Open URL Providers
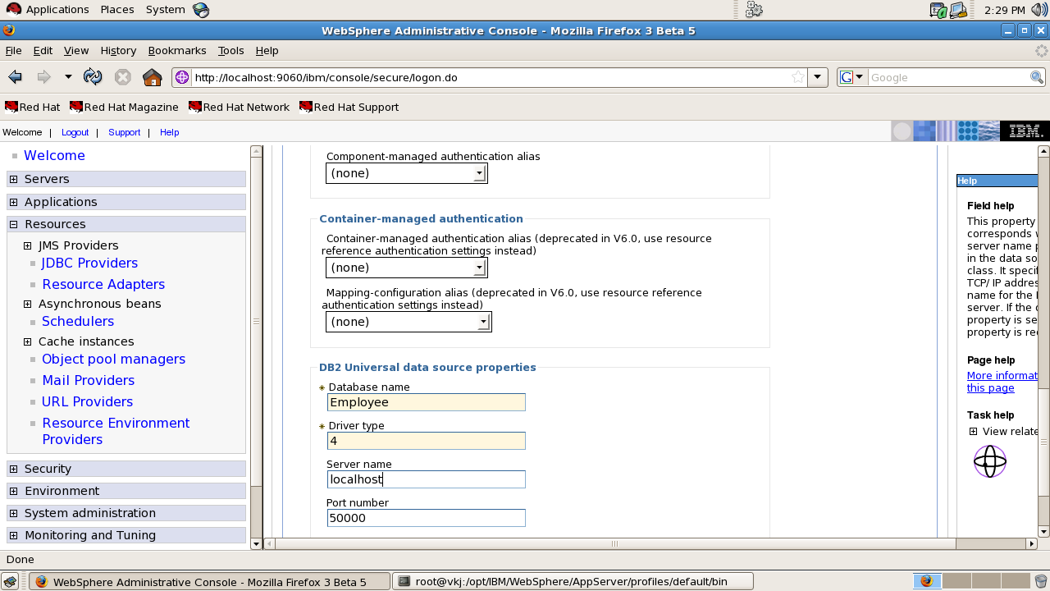Image resolution: width=1050 pixels, height=591 pixels. pyautogui.click(x=87, y=401)
